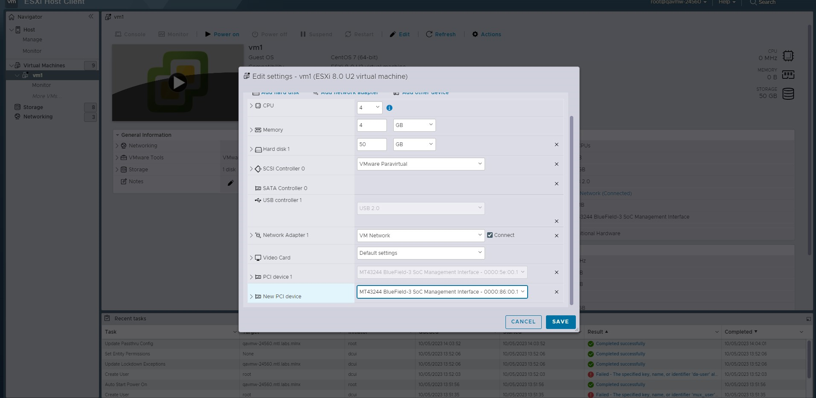Expand the Memory settings row
This screenshot has width=816, height=398.
251,130
